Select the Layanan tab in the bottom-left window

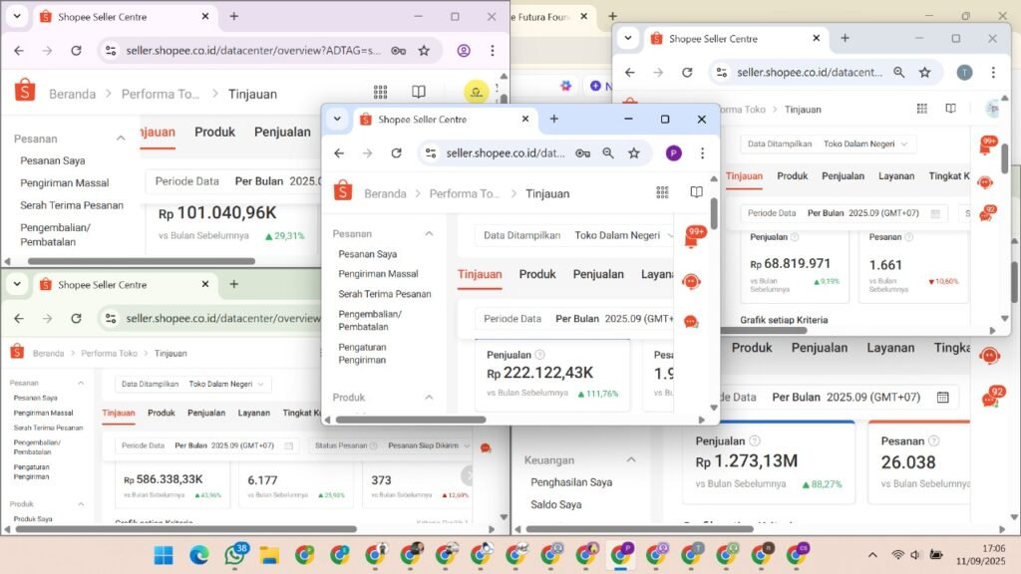tap(253, 413)
